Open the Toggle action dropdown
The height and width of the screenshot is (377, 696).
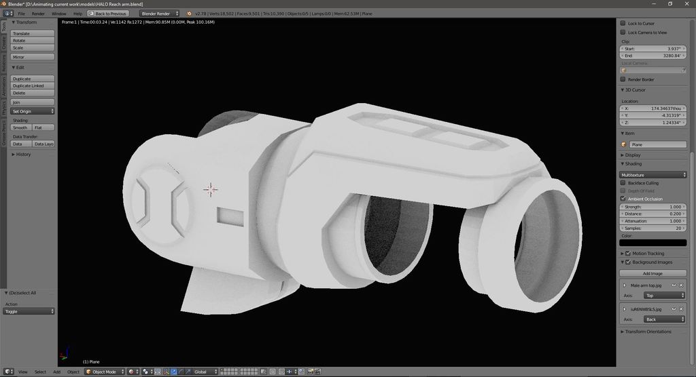[x=29, y=311]
